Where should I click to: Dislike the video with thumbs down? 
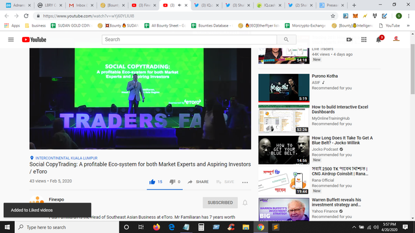[x=172, y=182]
